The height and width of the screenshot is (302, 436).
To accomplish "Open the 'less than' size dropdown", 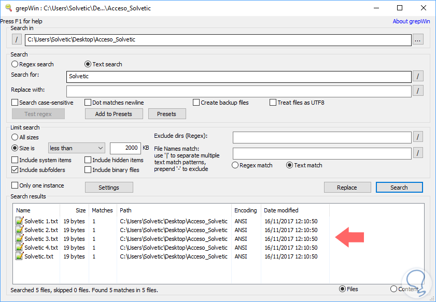I will click(76, 148).
